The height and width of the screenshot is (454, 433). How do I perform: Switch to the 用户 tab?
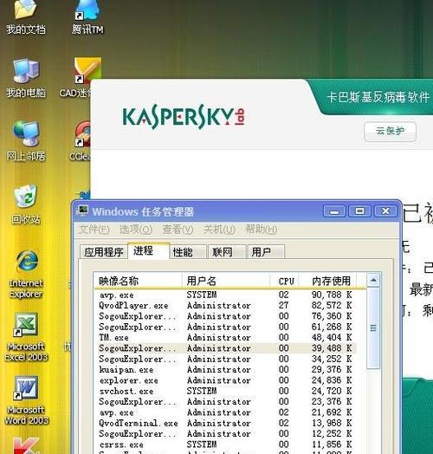pos(265,252)
